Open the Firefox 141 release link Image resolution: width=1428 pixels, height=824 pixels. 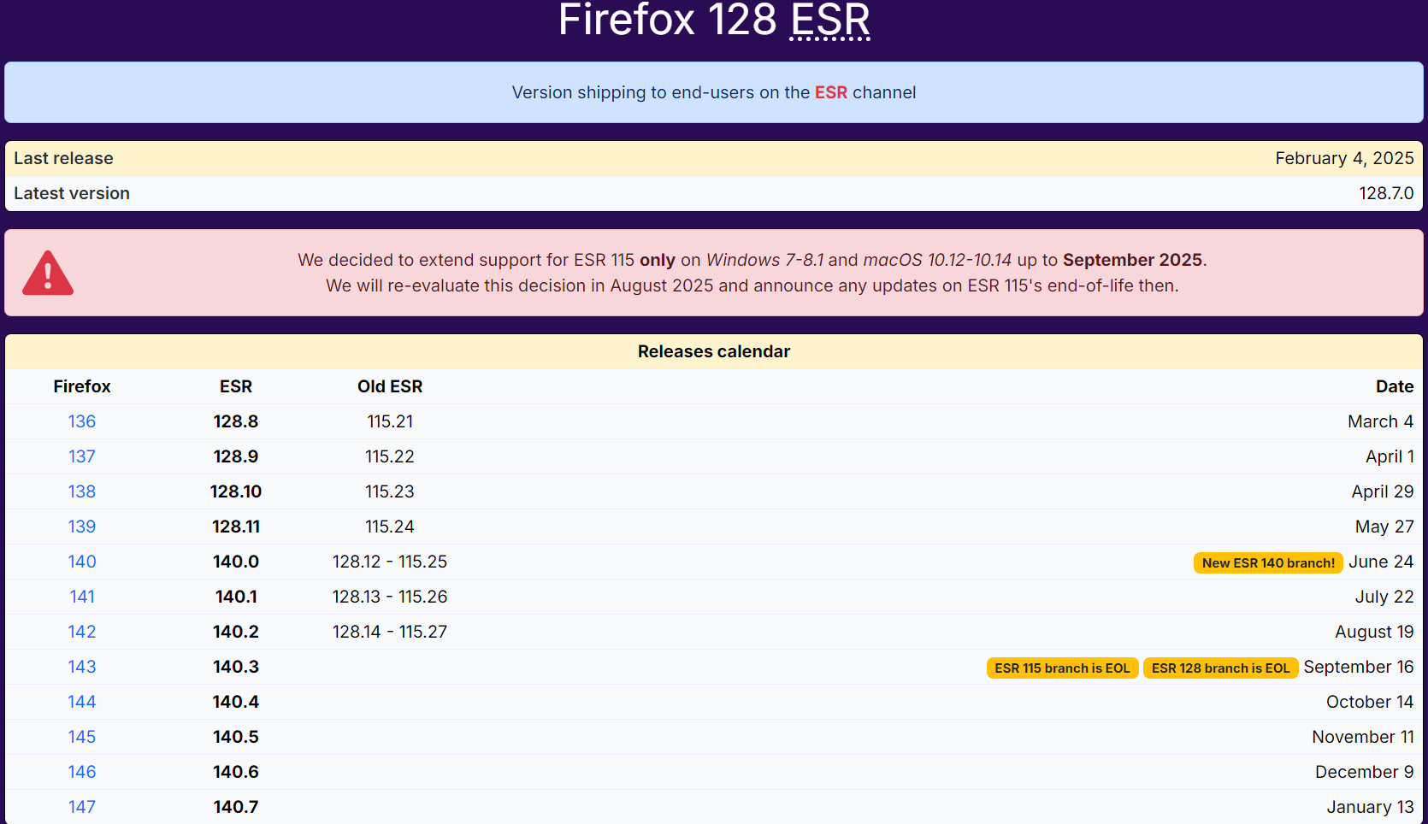pyautogui.click(x=82, y=597)
